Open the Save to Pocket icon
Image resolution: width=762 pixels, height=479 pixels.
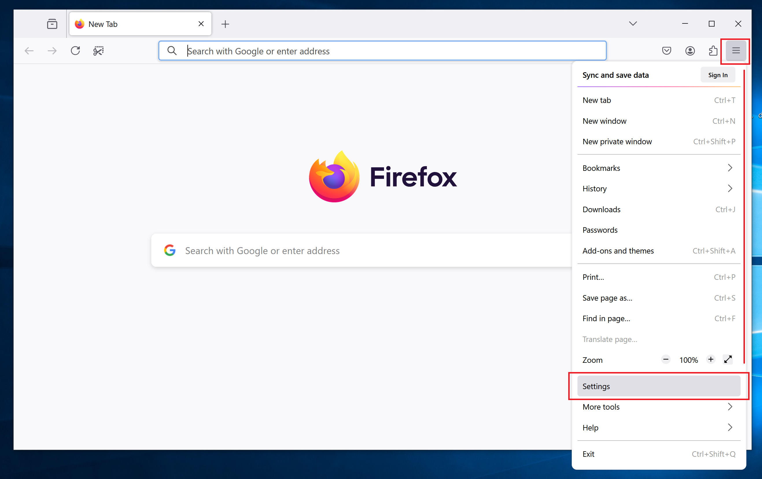click(x=667, y=51)
